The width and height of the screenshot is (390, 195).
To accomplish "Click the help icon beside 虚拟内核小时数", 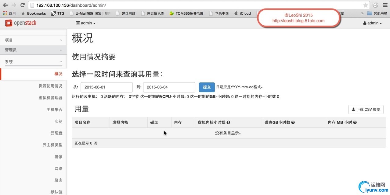I will pos(228,123).
